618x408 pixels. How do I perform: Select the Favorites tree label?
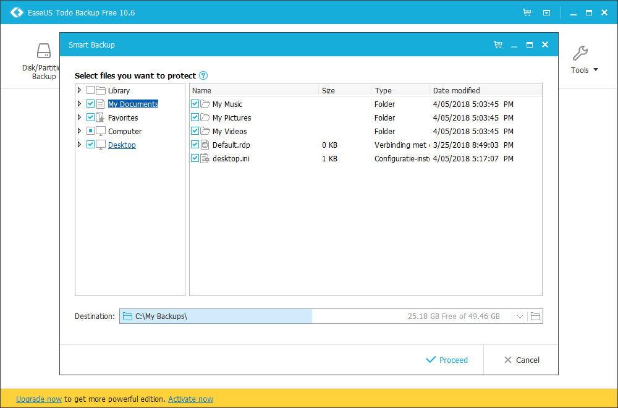[x=123, y=118]
